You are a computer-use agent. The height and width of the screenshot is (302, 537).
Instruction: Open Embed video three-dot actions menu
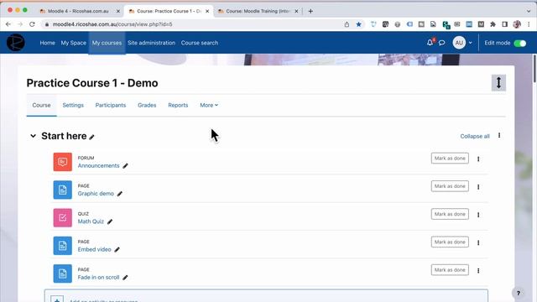pos(478,242)
